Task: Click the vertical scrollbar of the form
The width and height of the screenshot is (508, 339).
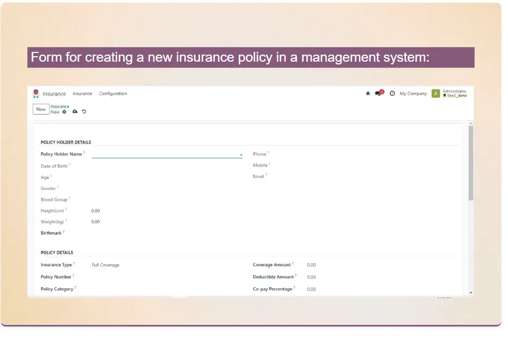Action: (x=470, y=164)
